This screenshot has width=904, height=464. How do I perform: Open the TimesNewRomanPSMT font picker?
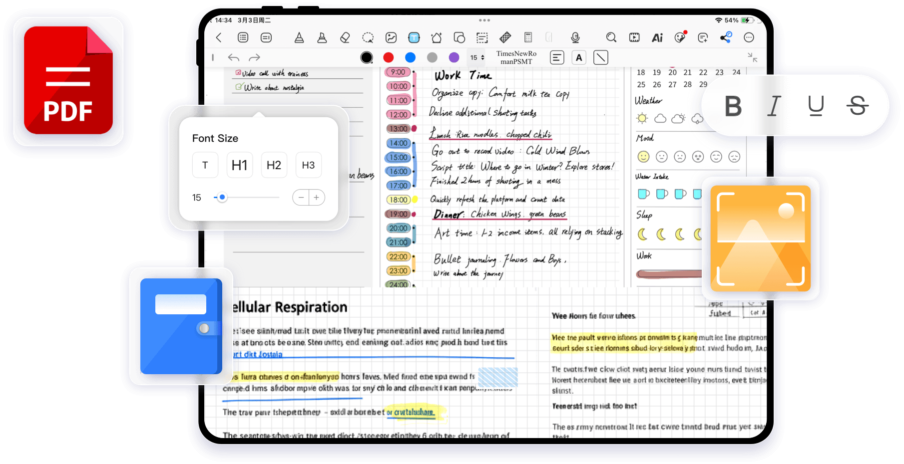(516, 57)
